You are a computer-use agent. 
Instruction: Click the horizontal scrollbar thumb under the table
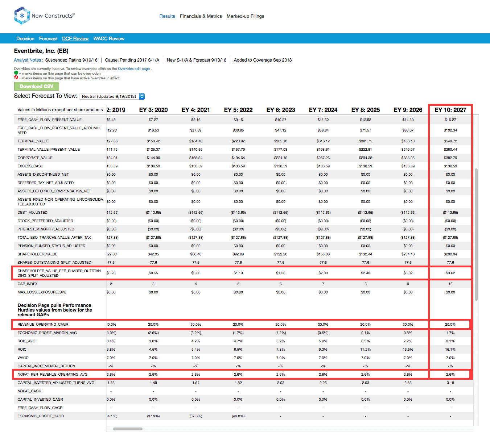click(x=128, y=429)
